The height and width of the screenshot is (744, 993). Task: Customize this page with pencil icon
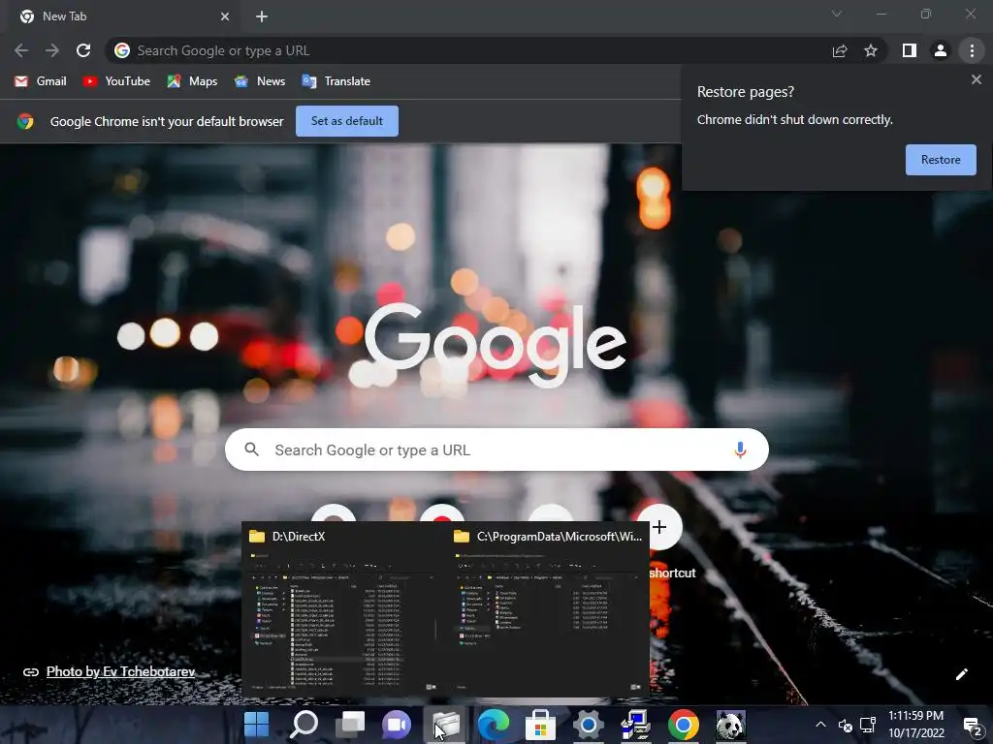point(961,674)
